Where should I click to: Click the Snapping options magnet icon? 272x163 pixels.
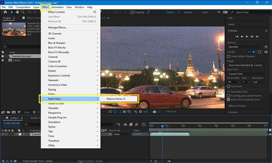tap(148, 12)
